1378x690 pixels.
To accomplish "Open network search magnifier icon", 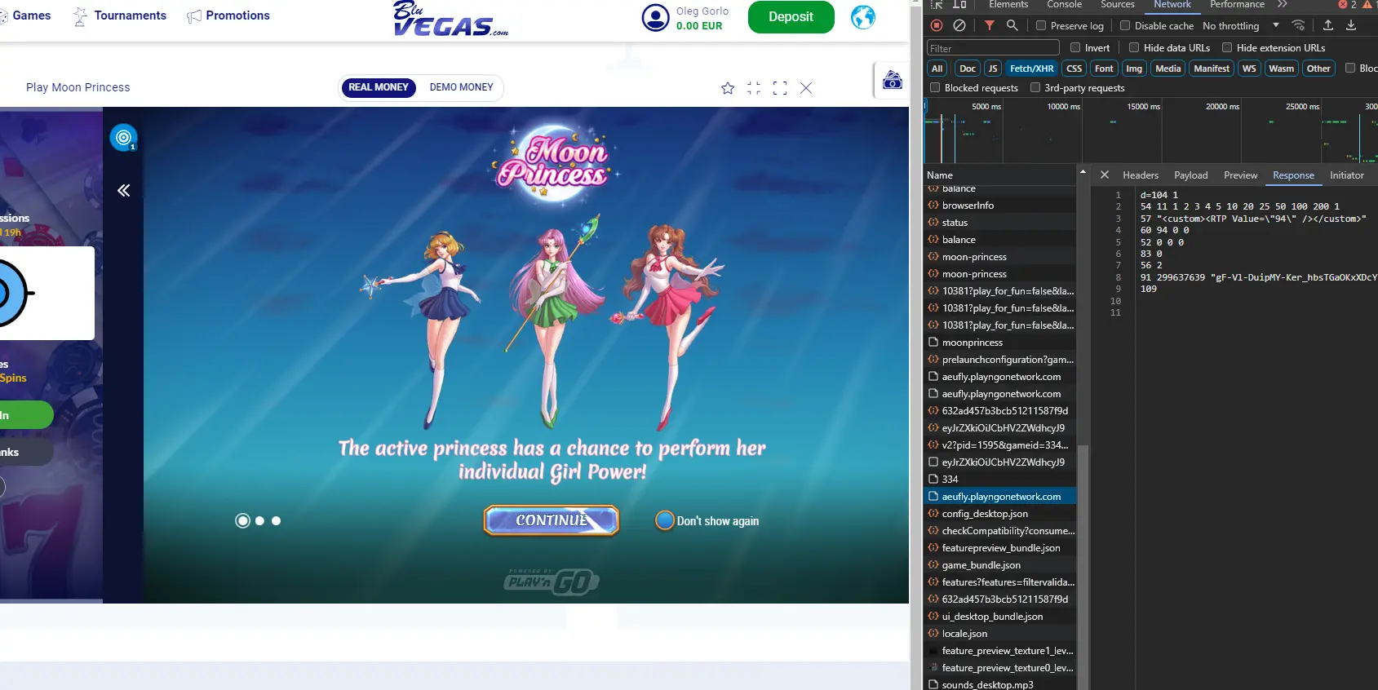I will 1012,25.
